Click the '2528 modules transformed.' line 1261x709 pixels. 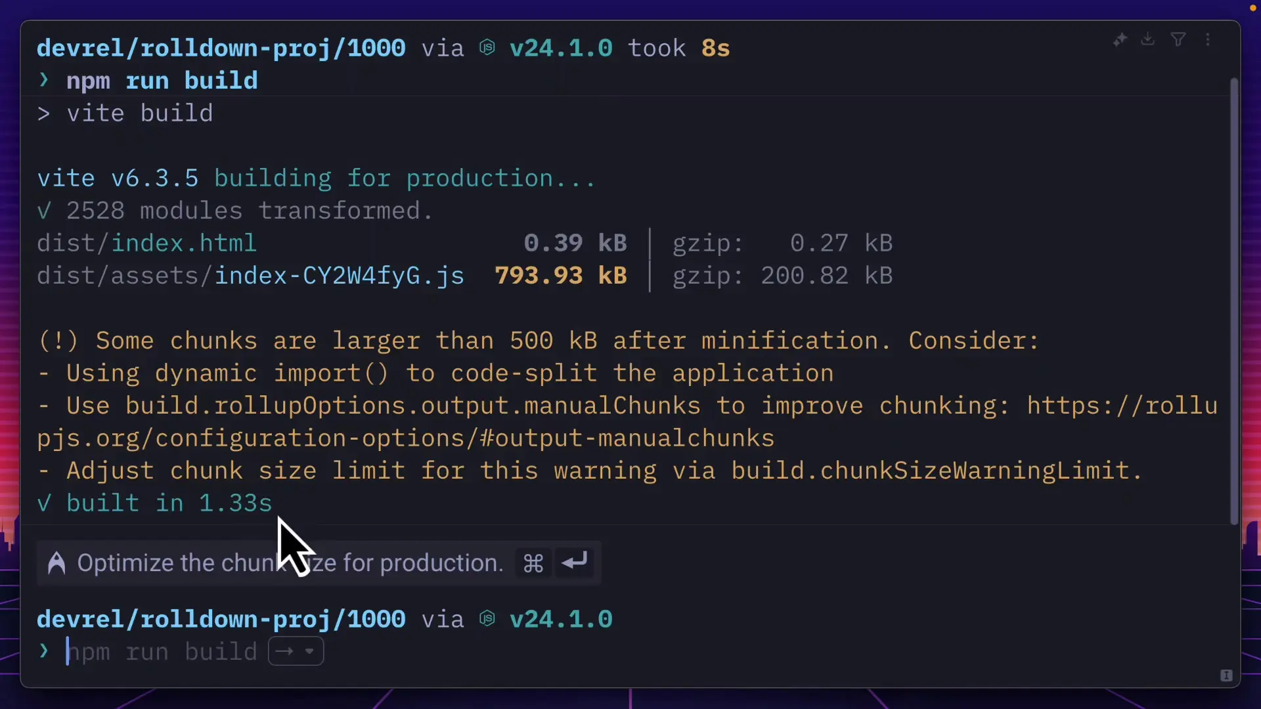click(x=235, y=211)
